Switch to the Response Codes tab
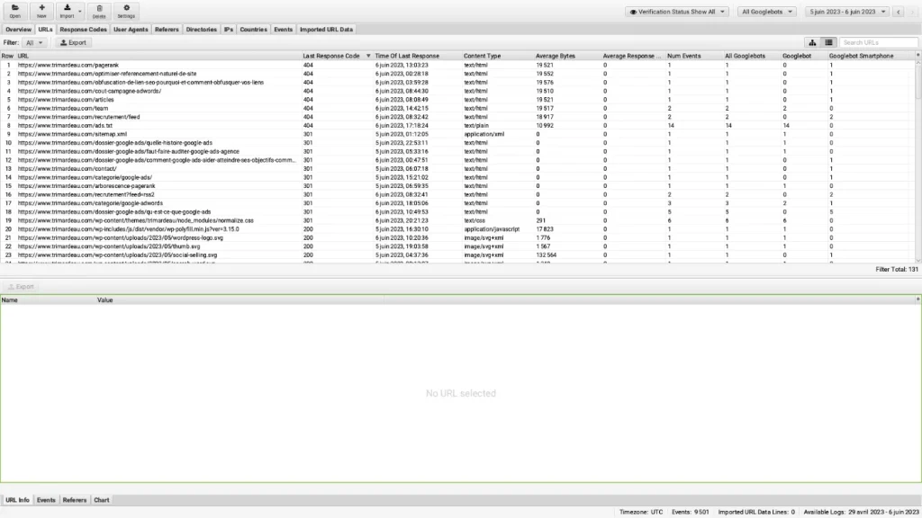 click(x=83, y=30)
